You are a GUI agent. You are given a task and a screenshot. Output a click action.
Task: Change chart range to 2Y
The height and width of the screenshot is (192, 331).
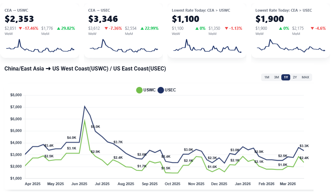coord(295,77)
